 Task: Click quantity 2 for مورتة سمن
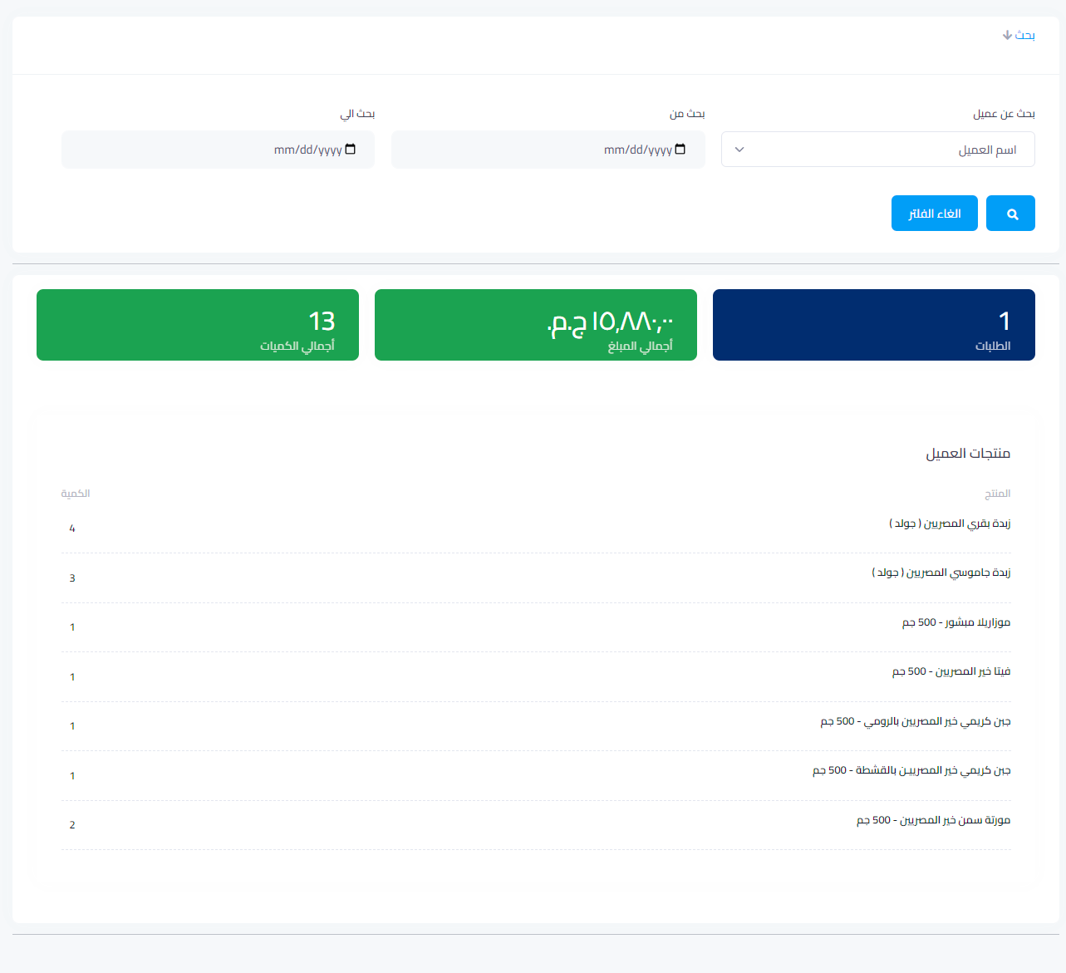[x=72, y=825]
